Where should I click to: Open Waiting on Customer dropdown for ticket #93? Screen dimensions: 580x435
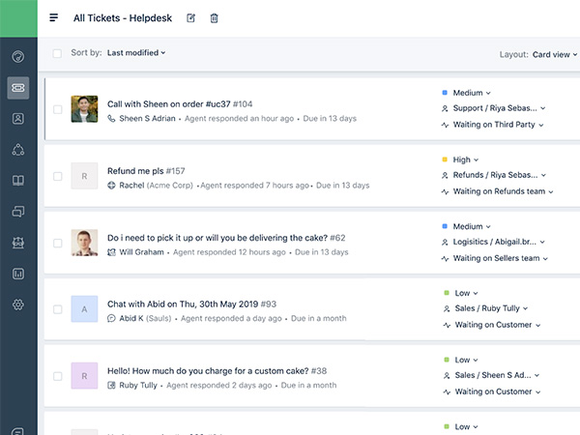[498, 325]
